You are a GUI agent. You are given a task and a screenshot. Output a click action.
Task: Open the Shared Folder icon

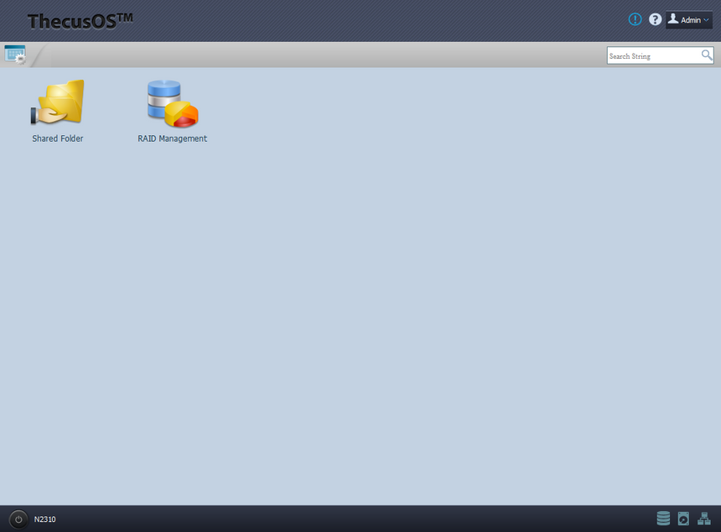(x=58, y=102)
